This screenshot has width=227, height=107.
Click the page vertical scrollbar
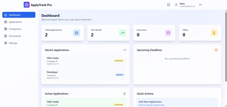coord(226,47)
